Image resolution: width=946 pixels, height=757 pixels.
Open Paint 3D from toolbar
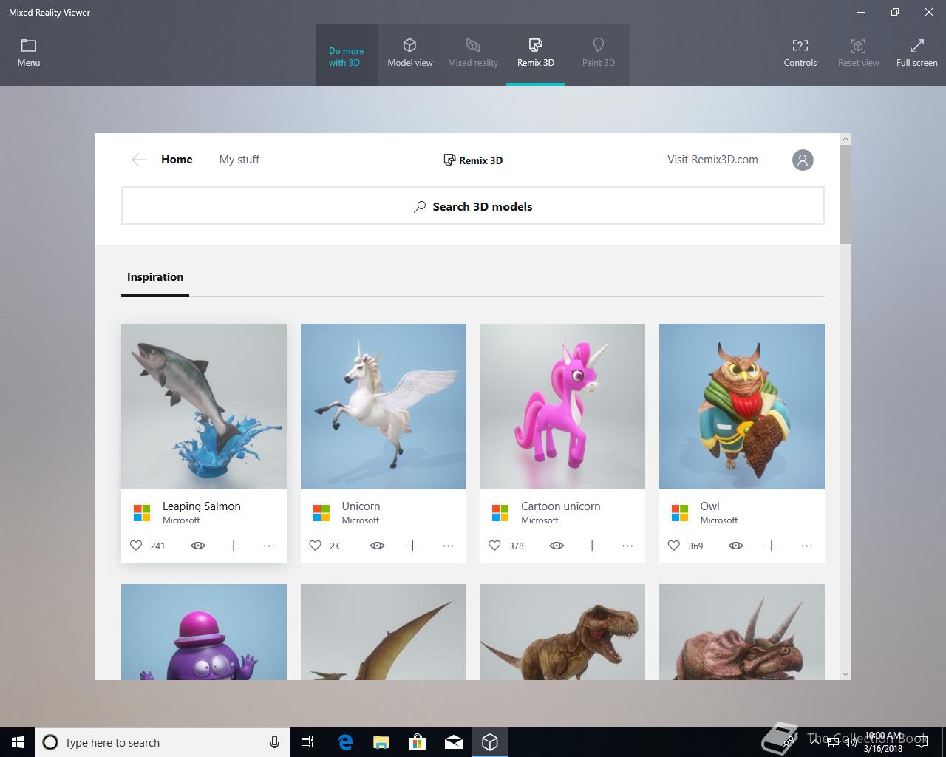pyautogui.click(x=599, y=53)
